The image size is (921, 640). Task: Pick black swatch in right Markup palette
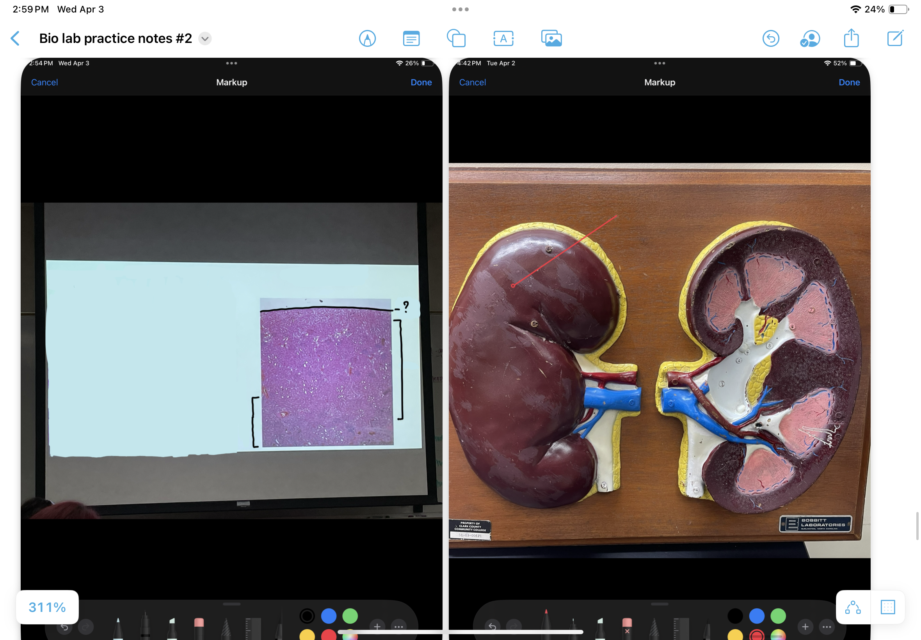pos(735,616)
